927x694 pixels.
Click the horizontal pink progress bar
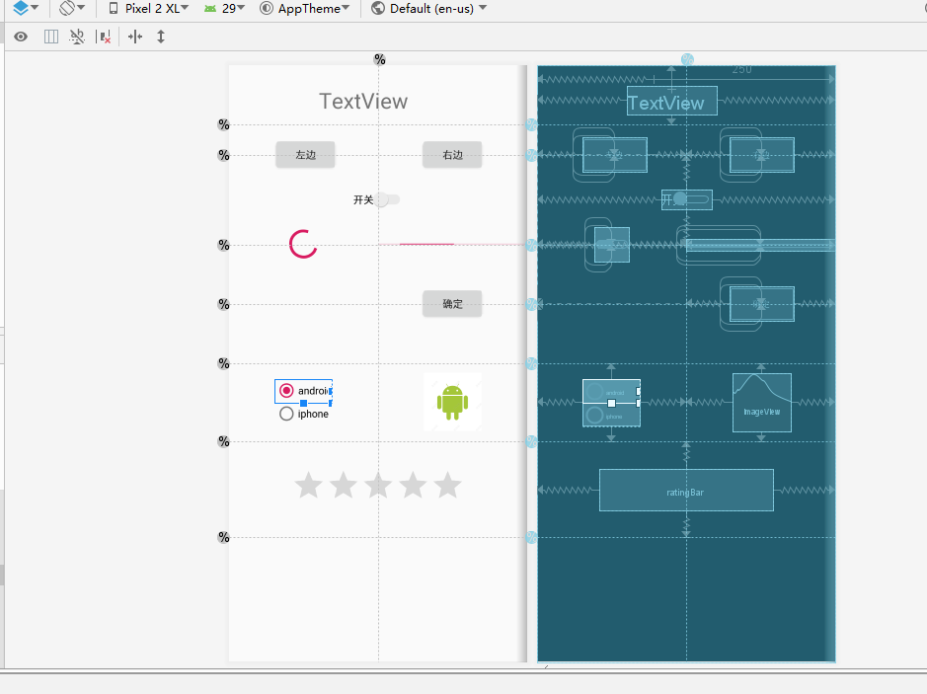tap(452, 244)
